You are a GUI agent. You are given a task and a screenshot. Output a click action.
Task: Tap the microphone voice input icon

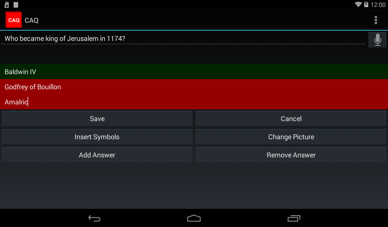click(x=377, y=40)
